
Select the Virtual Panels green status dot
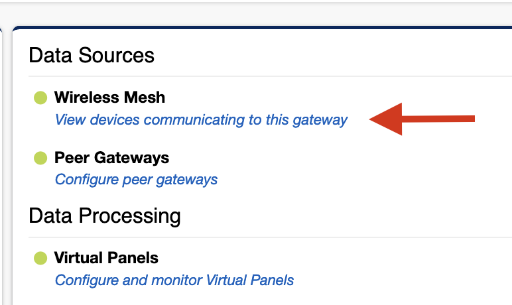pyautogui.click(x=40, y=257)
